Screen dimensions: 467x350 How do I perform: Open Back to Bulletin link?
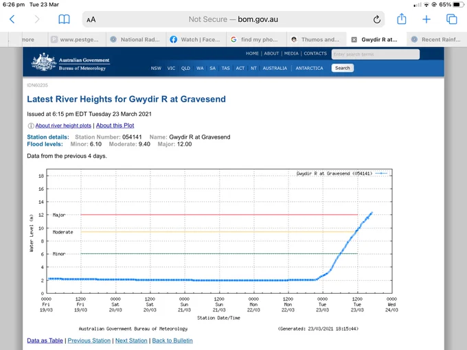coord(172,340)
